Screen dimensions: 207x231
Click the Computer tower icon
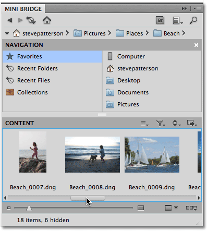(110, 56)
